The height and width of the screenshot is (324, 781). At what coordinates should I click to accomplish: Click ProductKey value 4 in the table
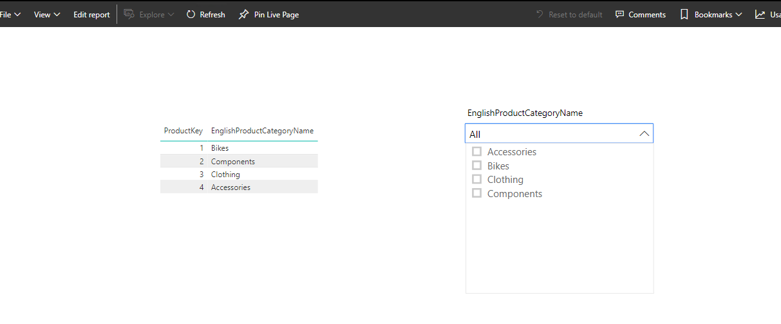tap(202, 187)
